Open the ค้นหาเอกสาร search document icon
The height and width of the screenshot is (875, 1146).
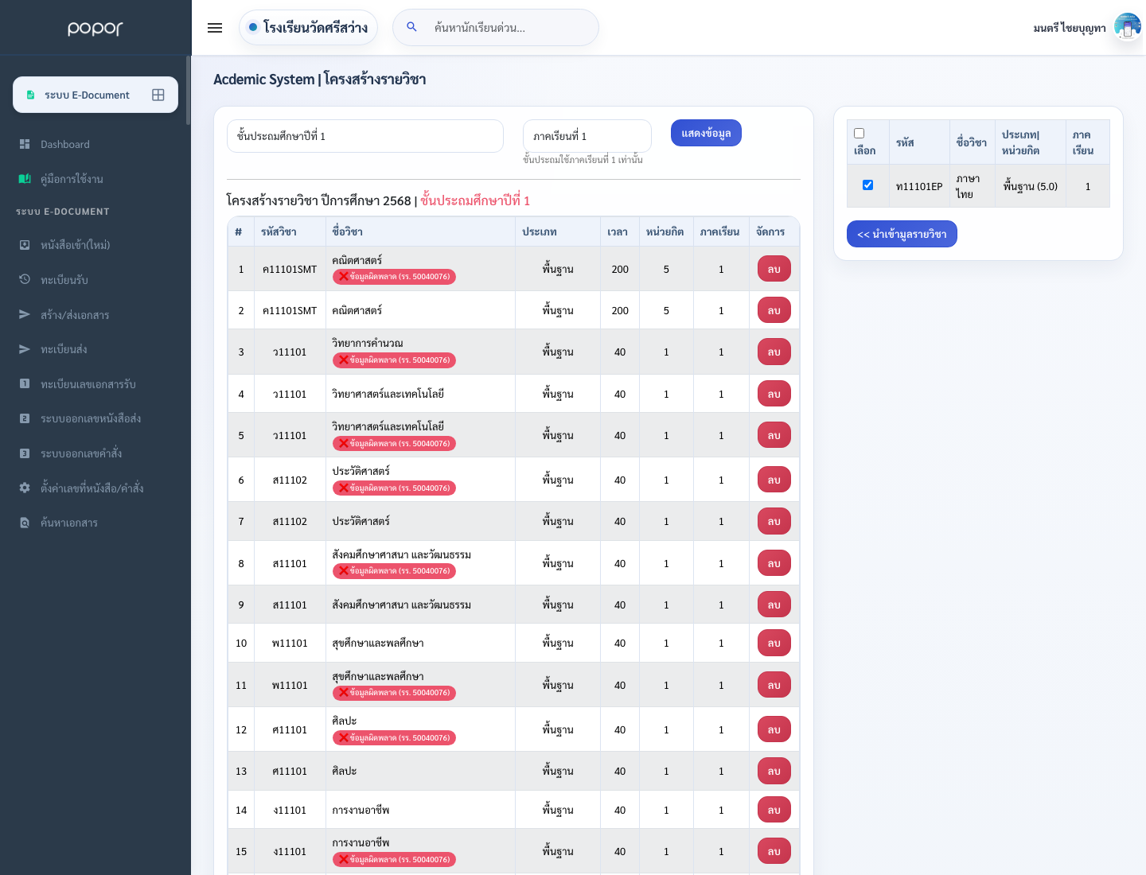[x=25, y=523]
